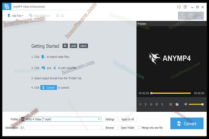The height and width of the screenshot is (139, 209).
Task: Play the preview video
Action: click(x=146, y=104)
